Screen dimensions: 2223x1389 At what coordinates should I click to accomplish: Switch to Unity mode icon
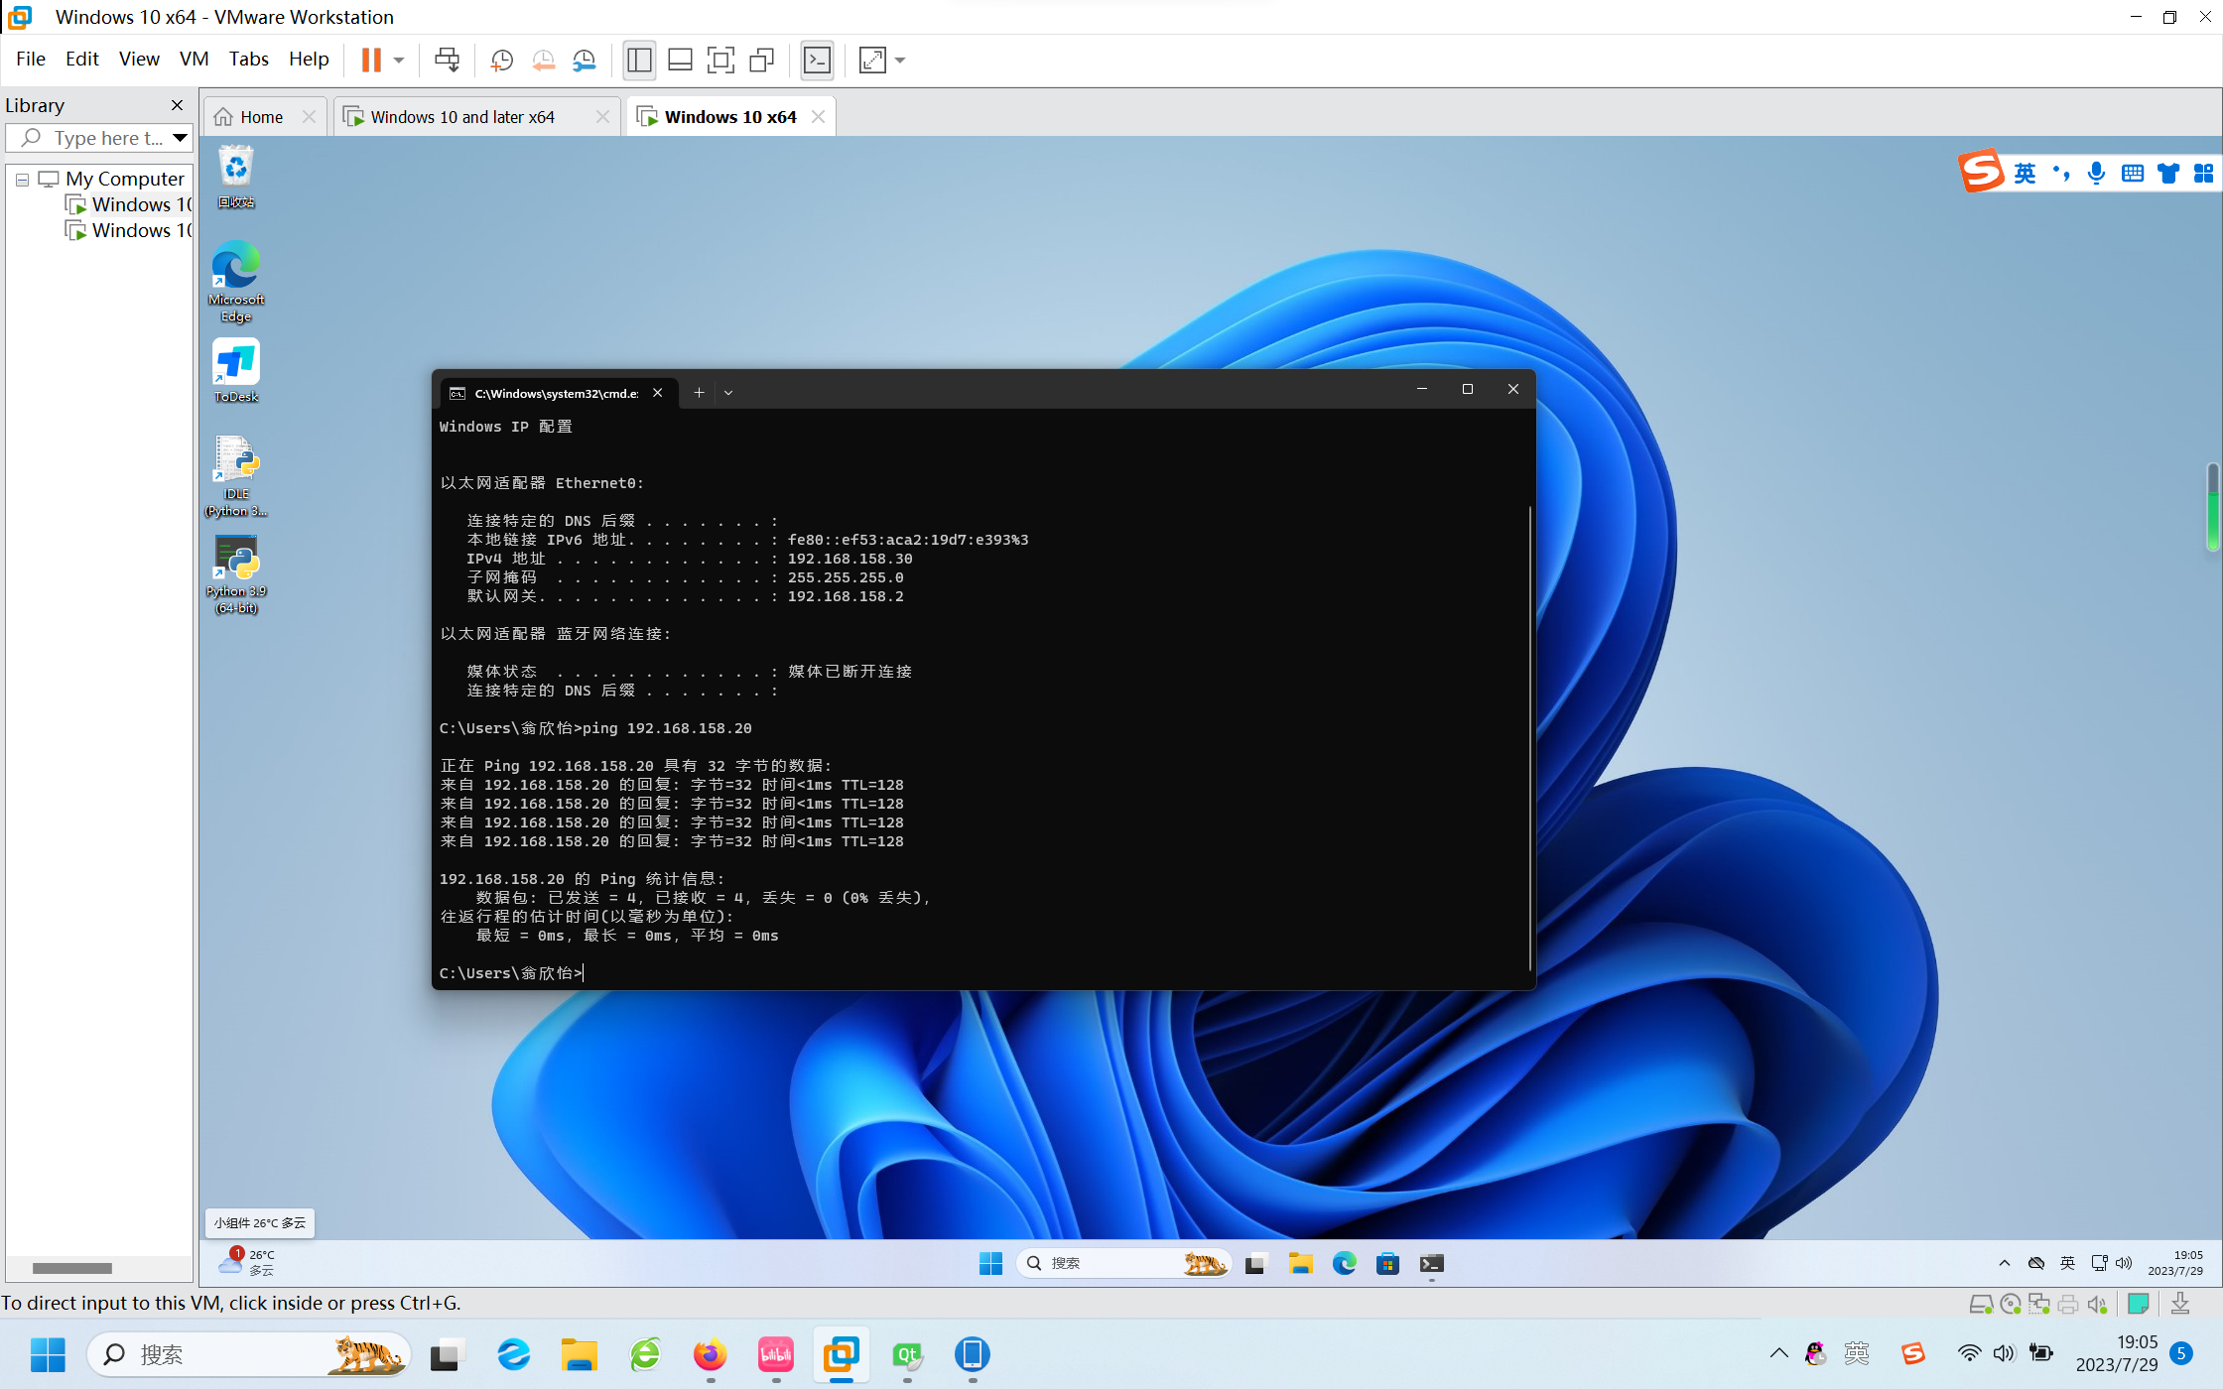(761, 60)
